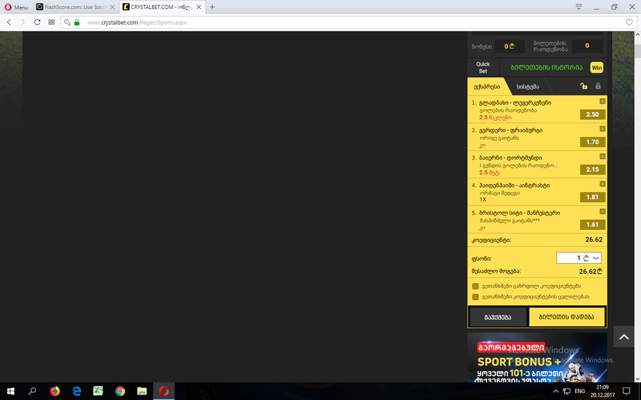This screenshot has width=641, height=400.
Task: Open Windows Start menu
Action: click(11, 391)
